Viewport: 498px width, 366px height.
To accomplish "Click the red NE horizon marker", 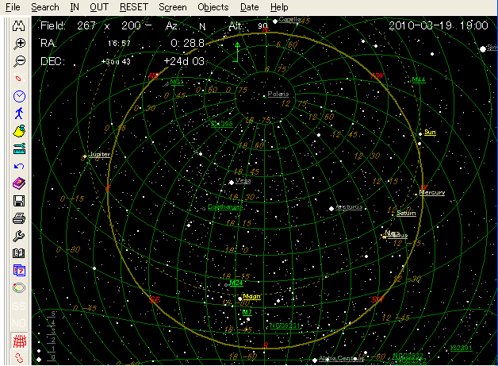I will click(x=154, y=76).
